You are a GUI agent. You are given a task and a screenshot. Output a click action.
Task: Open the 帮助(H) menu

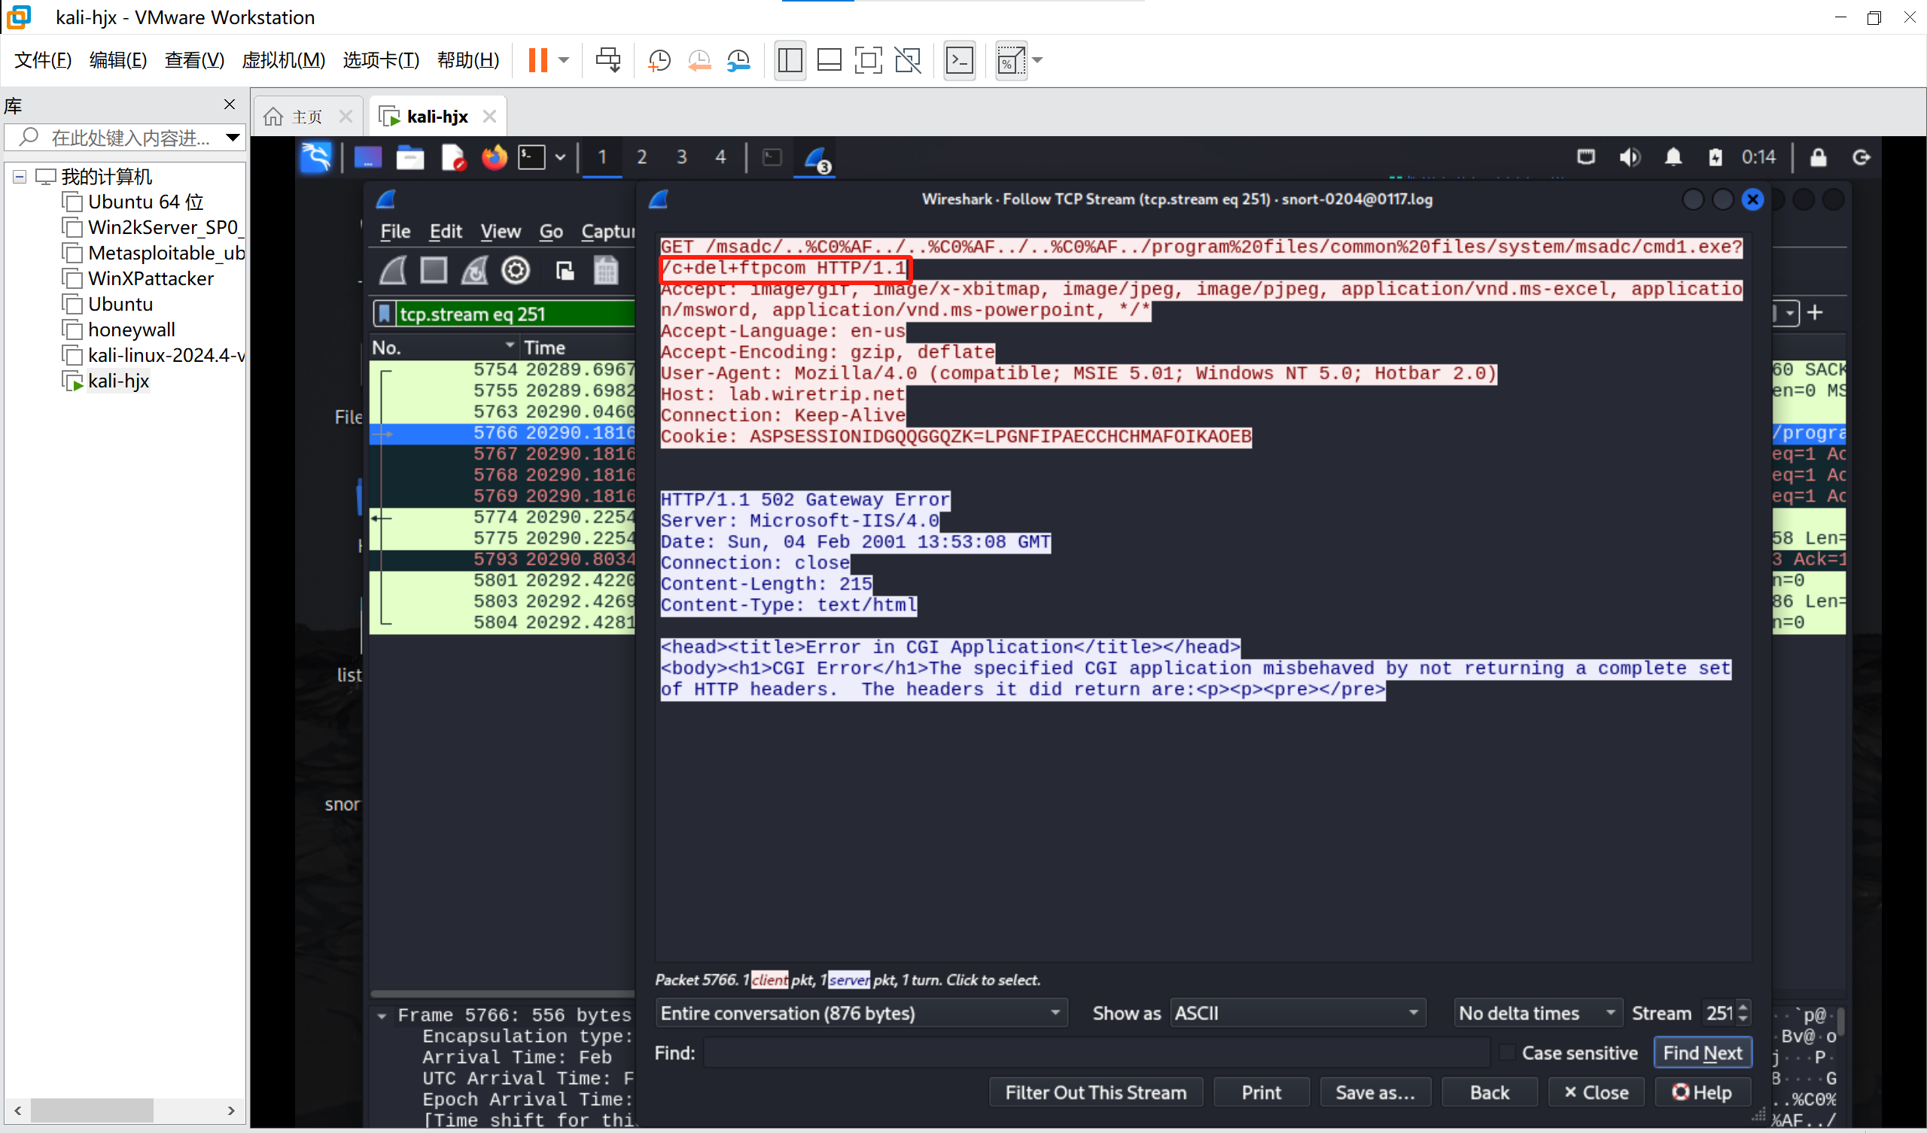click(468, 59)
